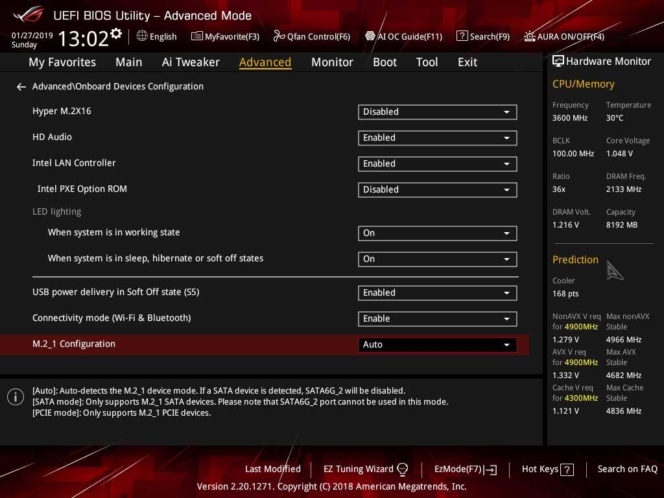The image size is (664, 498).
Task: Open M.2_1 Configuration Auto dropdown
Action: [437, 344]
